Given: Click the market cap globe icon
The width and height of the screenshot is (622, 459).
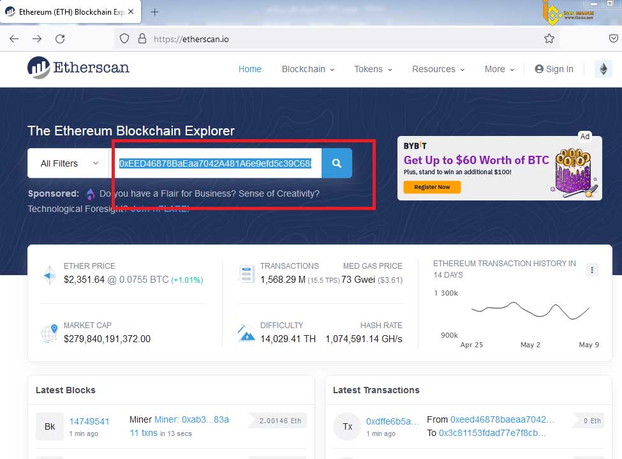Looking at the screenshot, I should (x=50, y=333).
